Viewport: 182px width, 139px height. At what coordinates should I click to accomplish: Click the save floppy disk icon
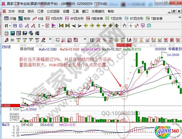coord(25,33)
